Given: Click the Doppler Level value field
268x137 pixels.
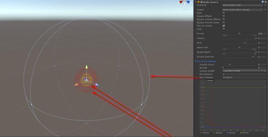Looking at the screenshot, I should [262, 64].
